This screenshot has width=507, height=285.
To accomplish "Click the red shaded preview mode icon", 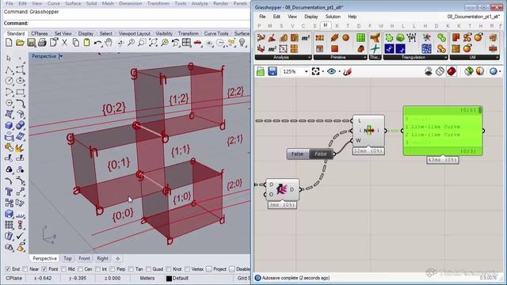I will click(452, 71).
